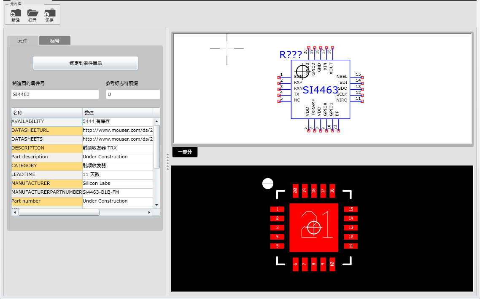Click the TXRAMP pin label on the symbol
This screenshot has height=299, width=480.
[313, 108]
